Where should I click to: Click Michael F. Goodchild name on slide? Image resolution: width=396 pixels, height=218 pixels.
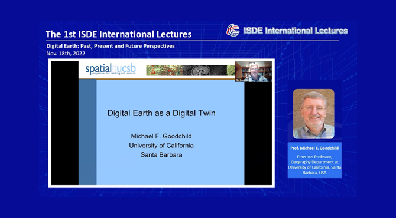(x=161, y=136)
